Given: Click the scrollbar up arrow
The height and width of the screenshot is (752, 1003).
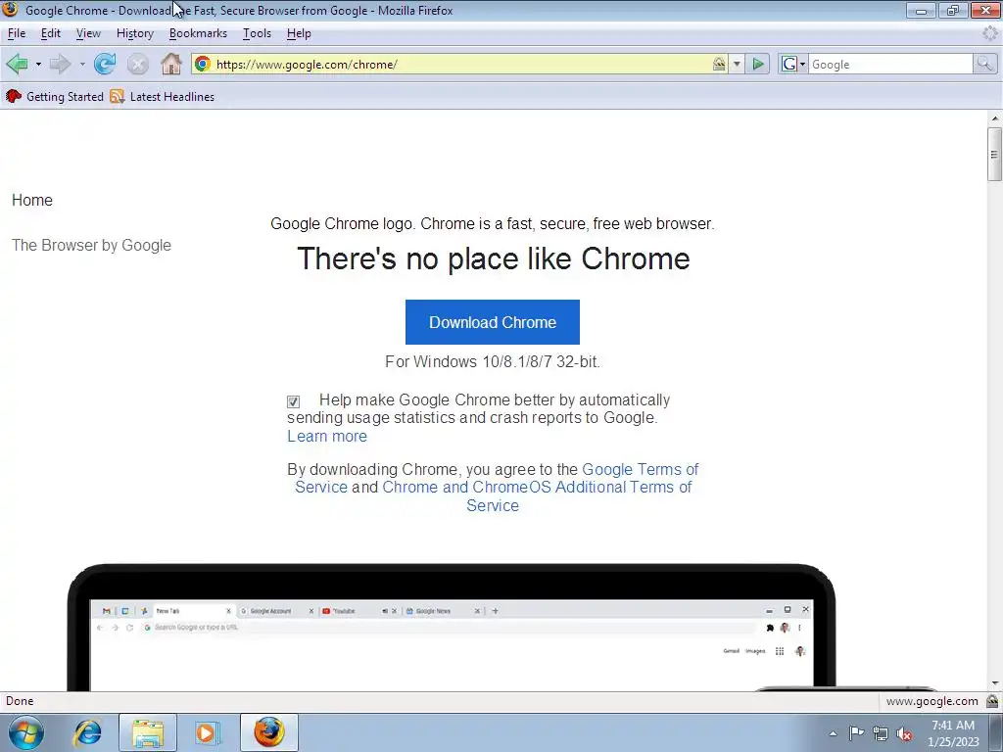Looking at the screenshot, I should 994,118.
